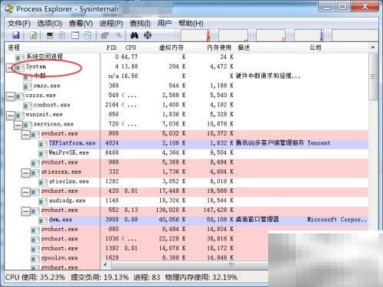The width and height of the screenshot is (383, 287).
Task: Click the Refresh Now toolbar icon
Action: pos(34,35)
